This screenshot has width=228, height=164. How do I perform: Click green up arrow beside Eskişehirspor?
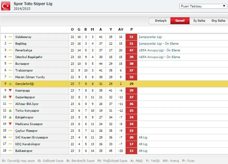pos(10,117)
